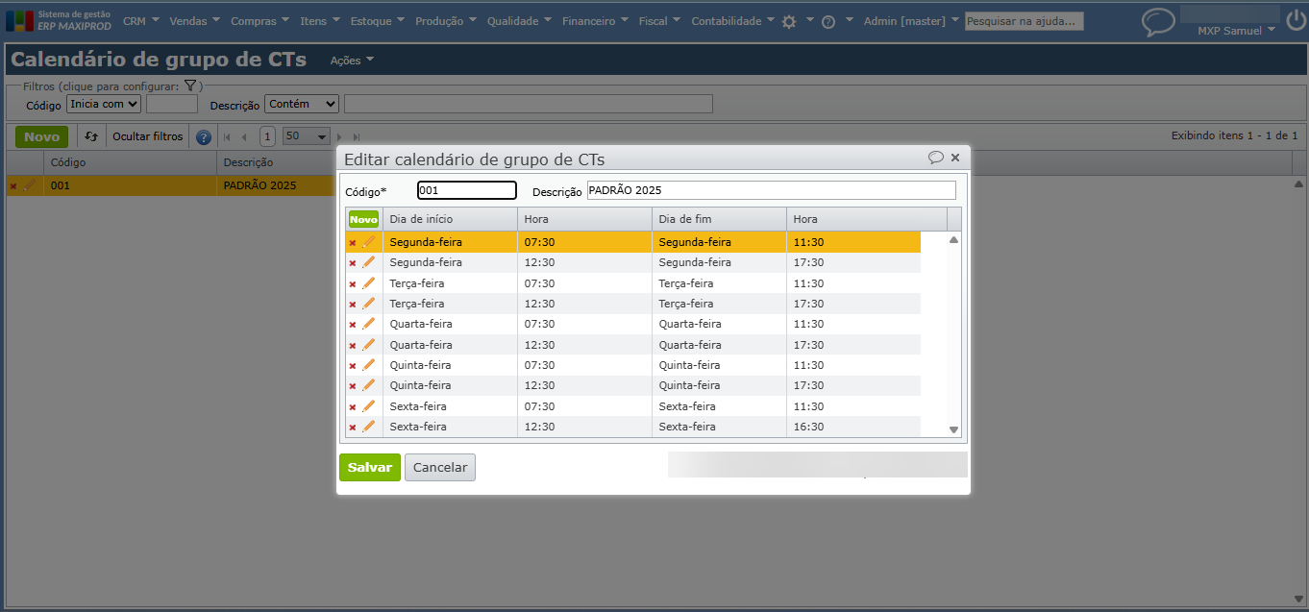
Task: Go to first page of results
Action: 227,136
